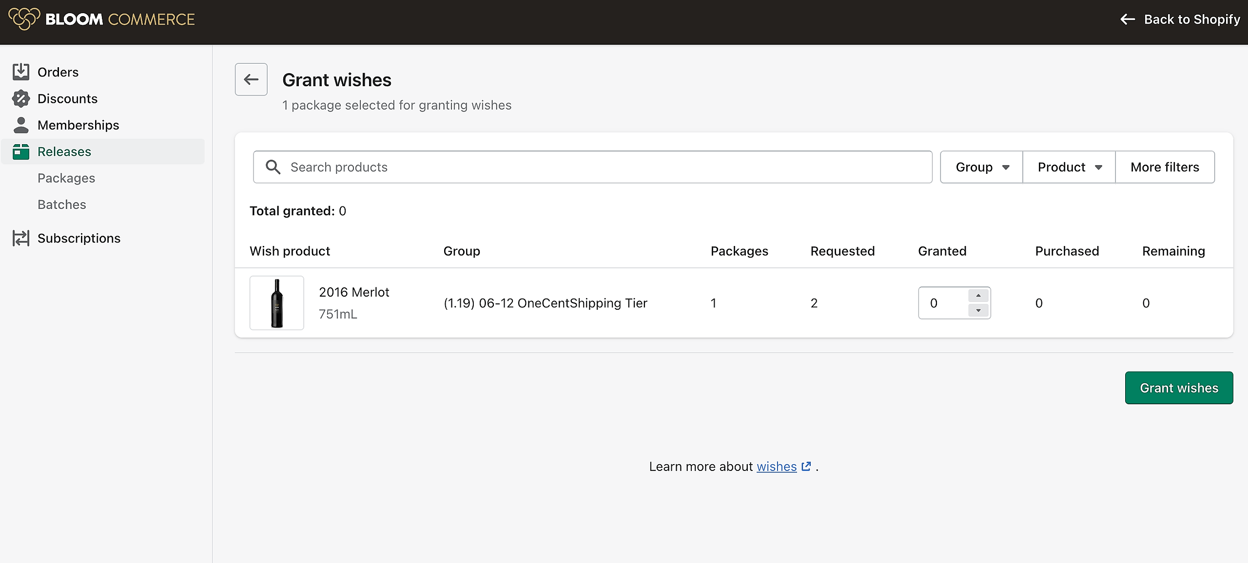Decrease Granted quantity with down stepper
This screenshot has height=563, width=1248.
978,310
